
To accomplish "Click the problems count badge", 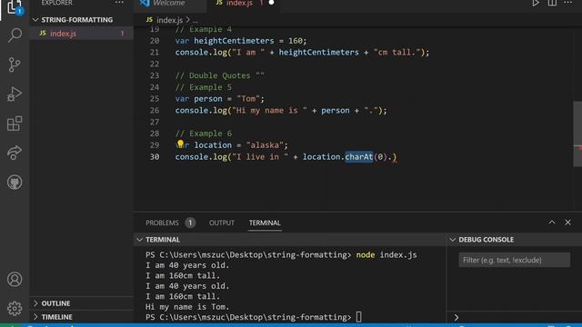I will coord(190,223).
